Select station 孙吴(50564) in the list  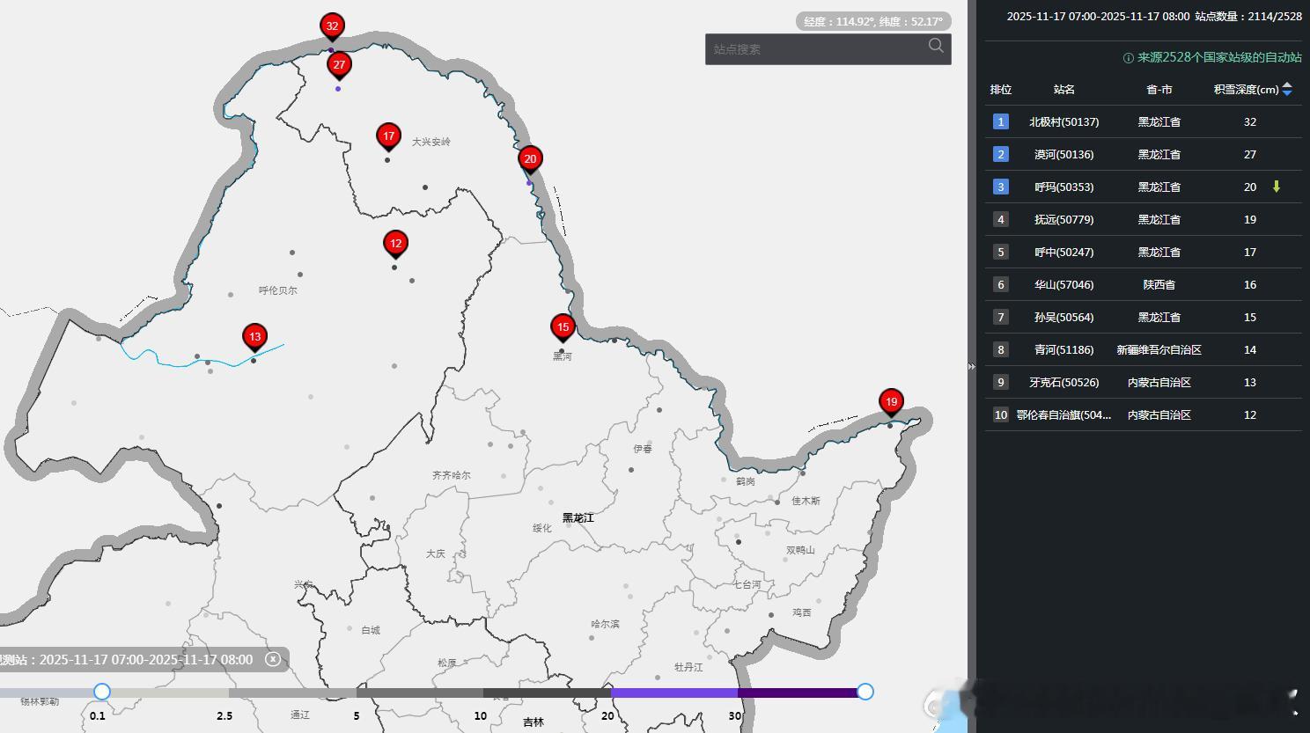tap(1064, 318)
